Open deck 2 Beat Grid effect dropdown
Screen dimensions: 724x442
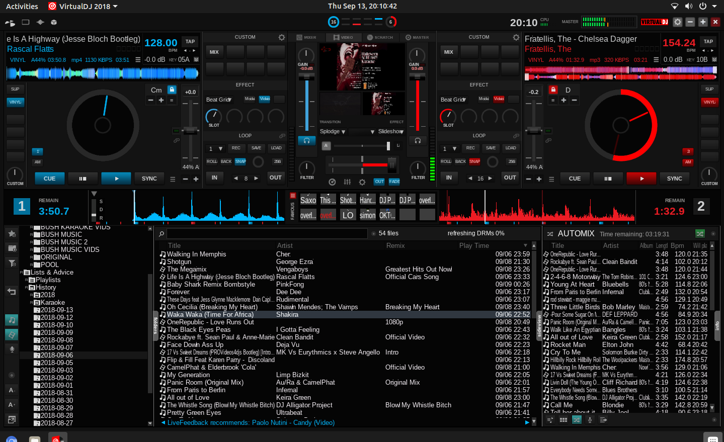pos(453,100)
